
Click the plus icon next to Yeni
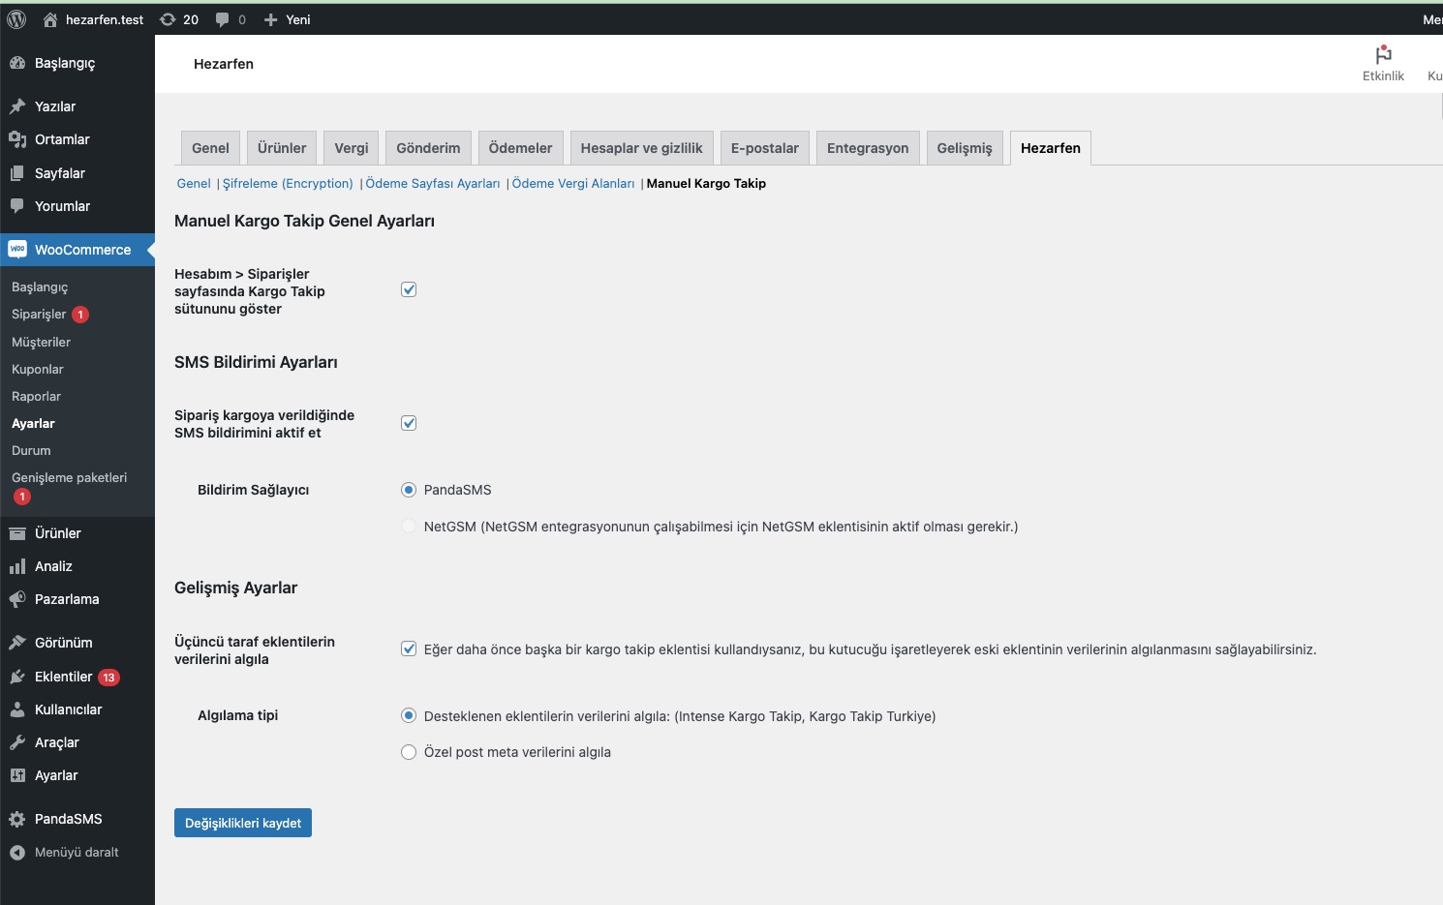(x=271, y=19)
